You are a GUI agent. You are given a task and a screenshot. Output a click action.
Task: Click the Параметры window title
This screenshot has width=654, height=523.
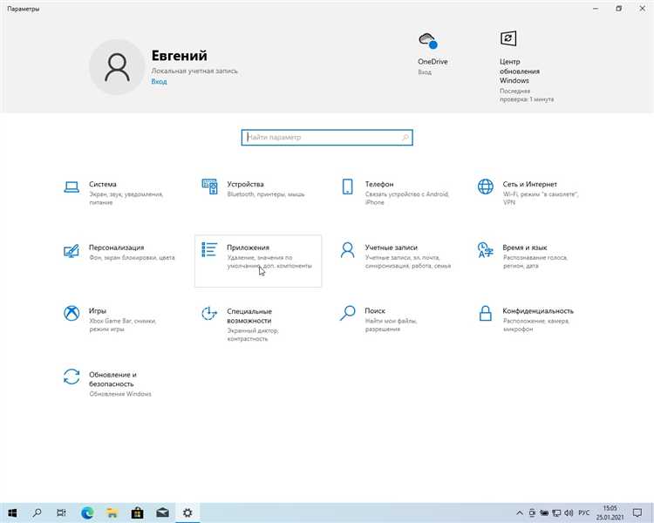pyautogui.click(x=24, y=9)
